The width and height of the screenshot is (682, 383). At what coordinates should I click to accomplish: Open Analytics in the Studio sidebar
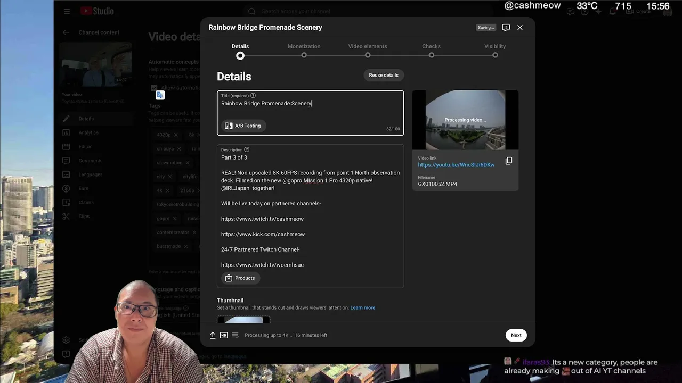88,132
